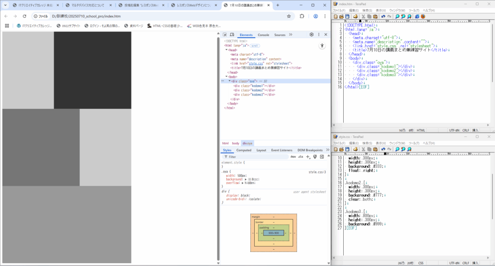
Task: Click the open file icon in style.css TeraPad
Action: tap(341, 149)
